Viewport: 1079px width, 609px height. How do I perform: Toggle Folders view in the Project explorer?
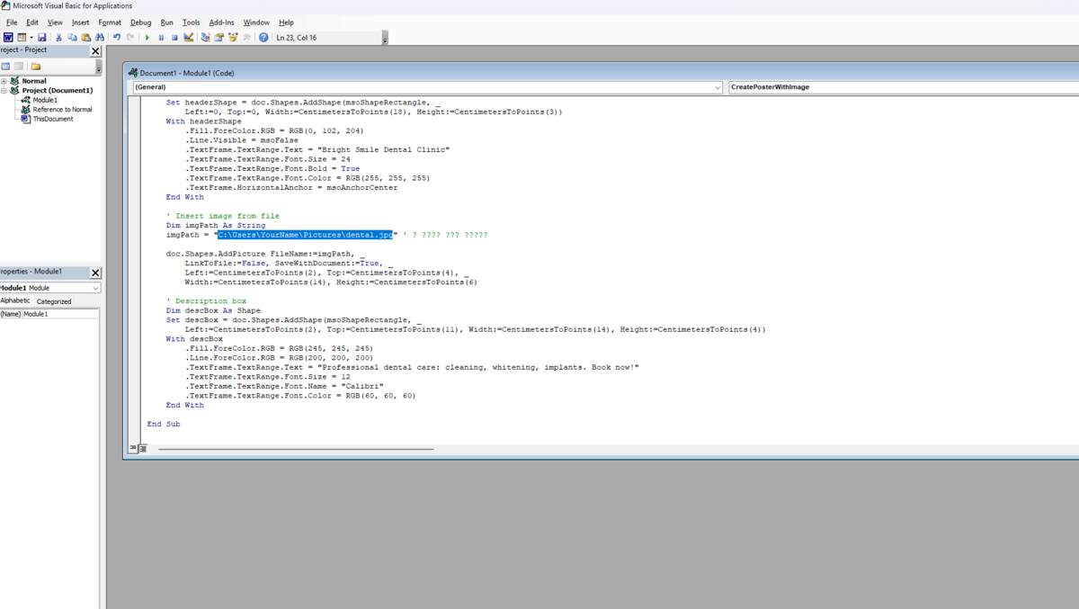coord(36,67)
